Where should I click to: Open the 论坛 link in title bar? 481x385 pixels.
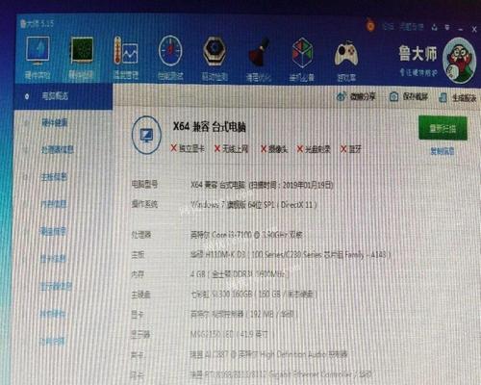(x=389, y=27)
